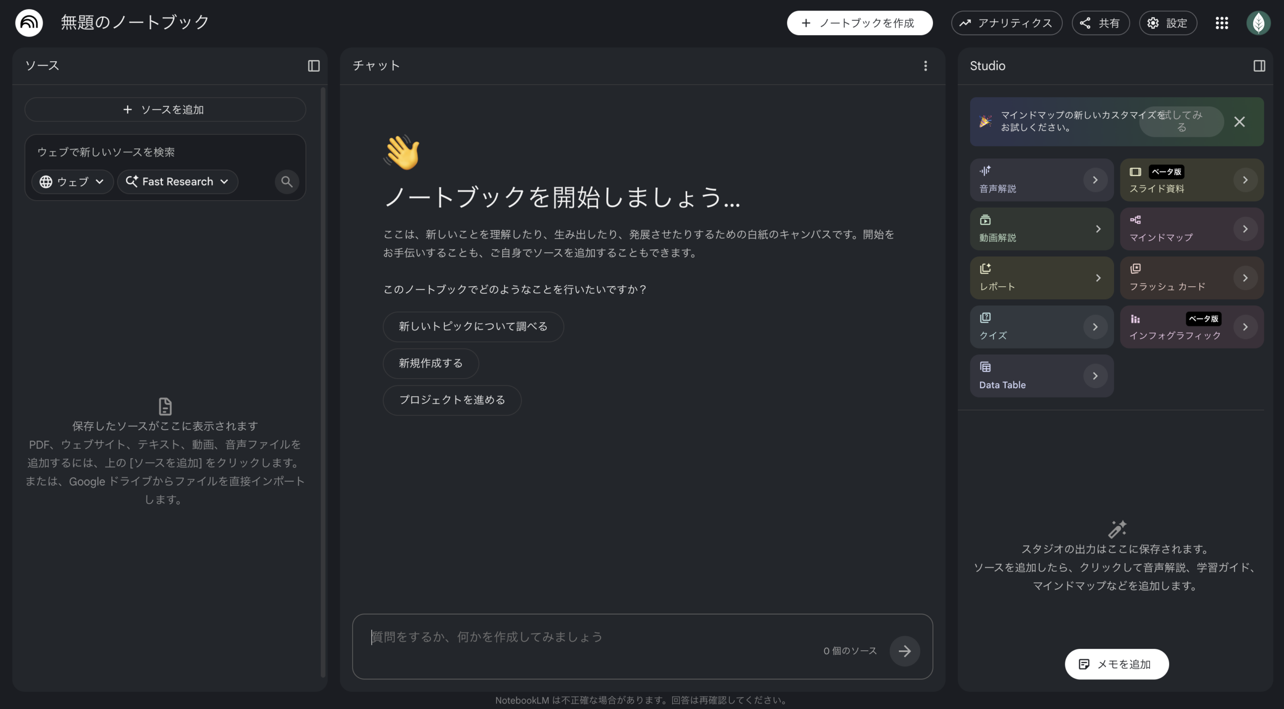Open the account avatar menu

1258,23
